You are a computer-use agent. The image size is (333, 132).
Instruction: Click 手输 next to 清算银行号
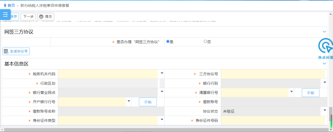tap(310, 93)
